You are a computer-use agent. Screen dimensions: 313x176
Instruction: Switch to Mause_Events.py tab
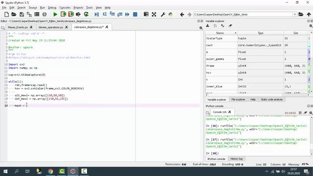[18, 27]
